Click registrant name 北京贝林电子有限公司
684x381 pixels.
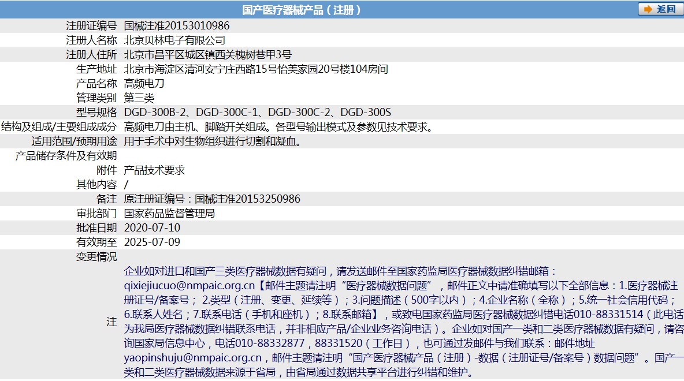pos(174,40)
